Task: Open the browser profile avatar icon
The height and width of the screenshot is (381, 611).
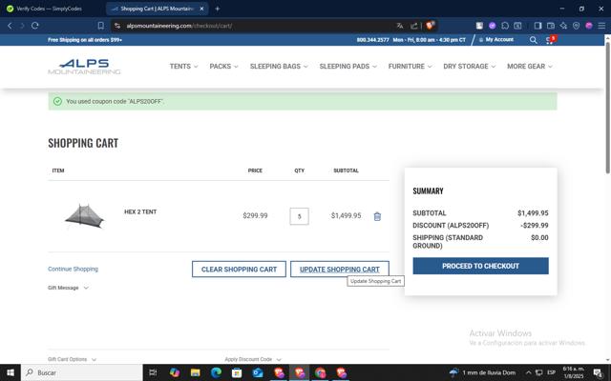Action: [589, 26]
